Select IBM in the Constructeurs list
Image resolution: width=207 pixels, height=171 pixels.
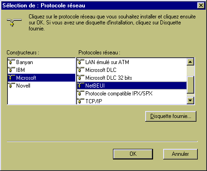(41, 70)
